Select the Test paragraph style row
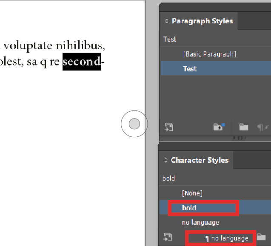This screenshot has width=271, height=246. click(216, 69)
